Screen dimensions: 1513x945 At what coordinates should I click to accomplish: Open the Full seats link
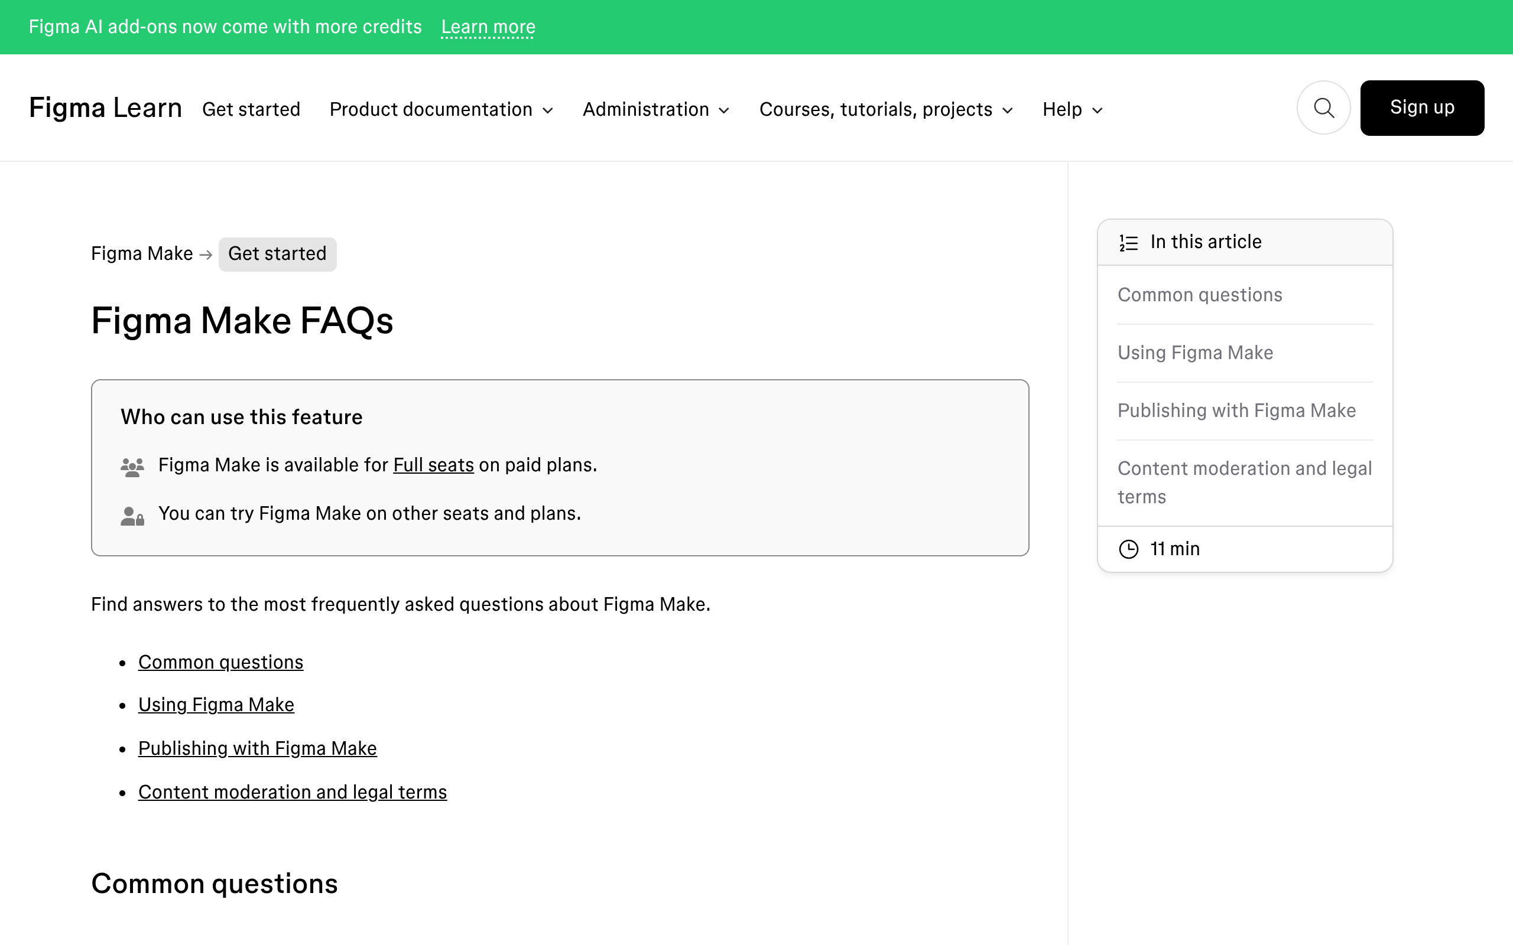[x=433, y=465]
